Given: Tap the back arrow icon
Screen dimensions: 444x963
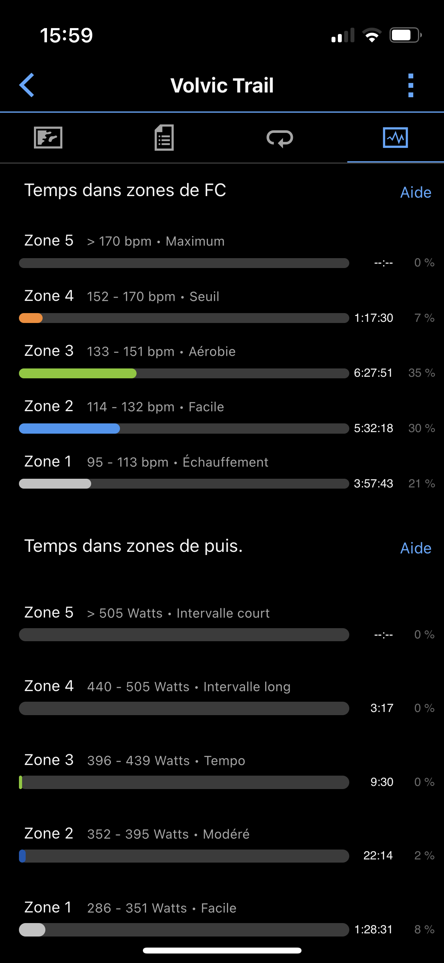Looking at the screenshot, I should [x=27, y=85].
